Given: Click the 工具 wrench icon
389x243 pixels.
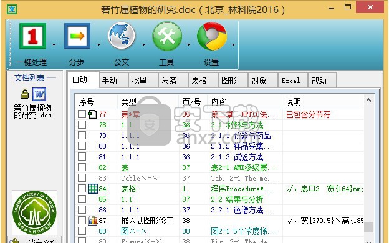Looking at the screenshot, I should (x=167, y=36).
